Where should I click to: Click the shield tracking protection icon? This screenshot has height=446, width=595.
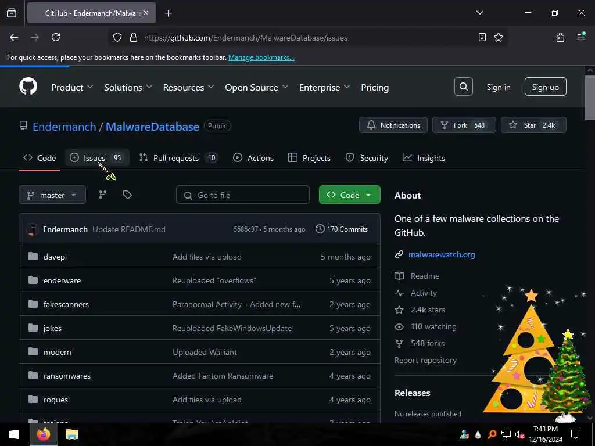[117, 37]
